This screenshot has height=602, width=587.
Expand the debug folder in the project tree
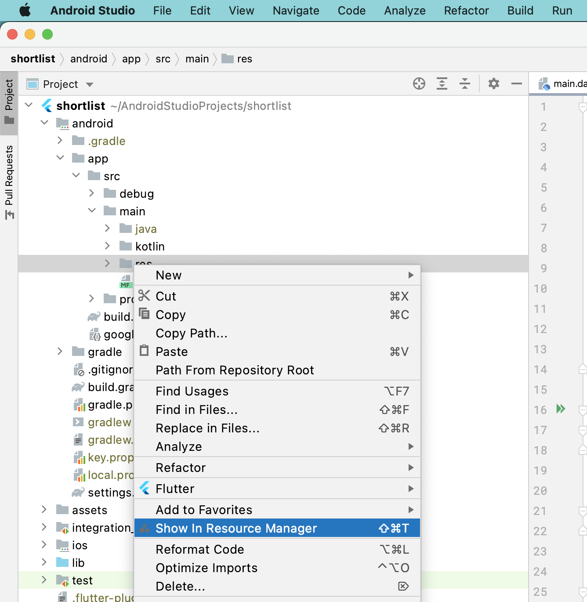coord(91,193)
